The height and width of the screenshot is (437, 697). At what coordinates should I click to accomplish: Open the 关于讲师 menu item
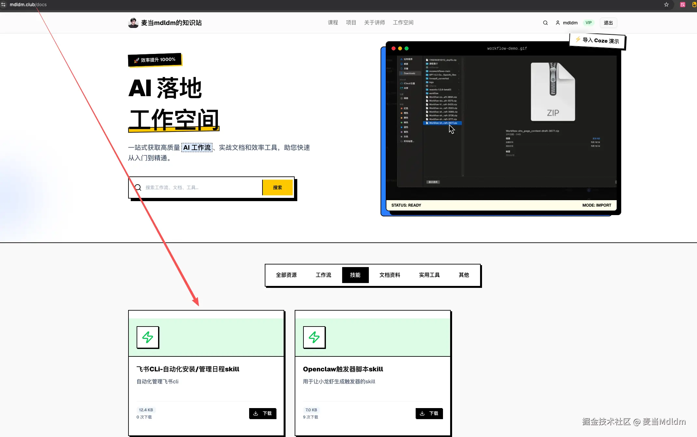coord(374,23)
